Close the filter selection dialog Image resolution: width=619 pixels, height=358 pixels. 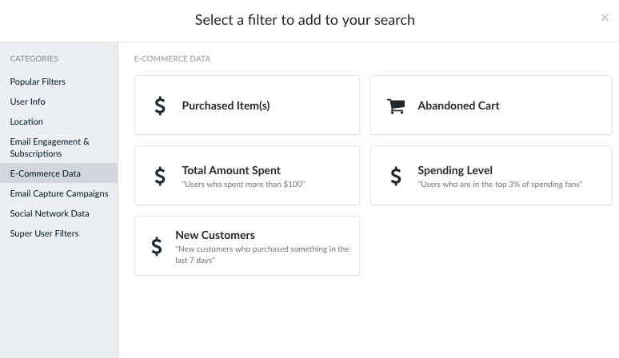click(605, 18)
